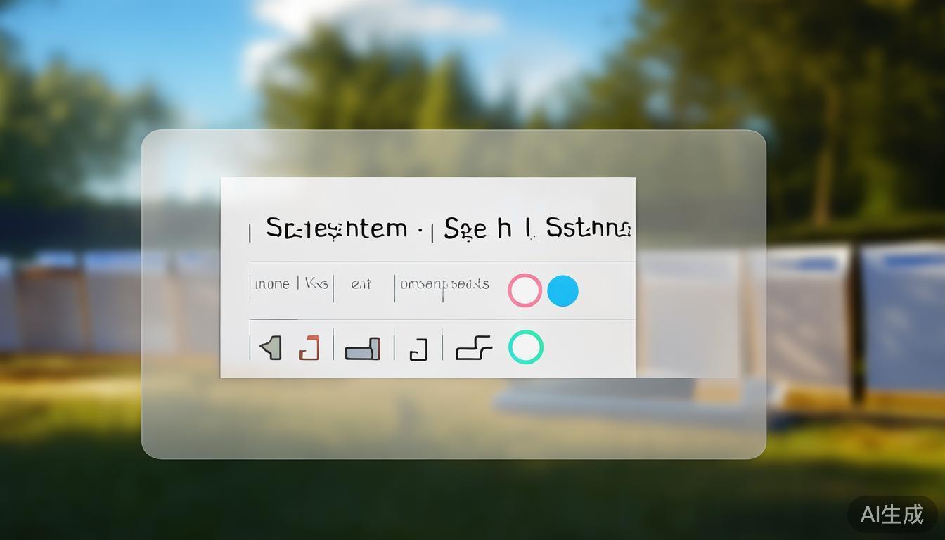945x540 pixels.
Task: Choose the blue-gray L-shaped block icon
Action: coord(363,348)
